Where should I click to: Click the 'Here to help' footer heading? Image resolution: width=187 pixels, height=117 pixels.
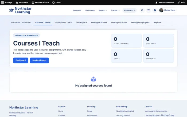[x=122, y=107]
